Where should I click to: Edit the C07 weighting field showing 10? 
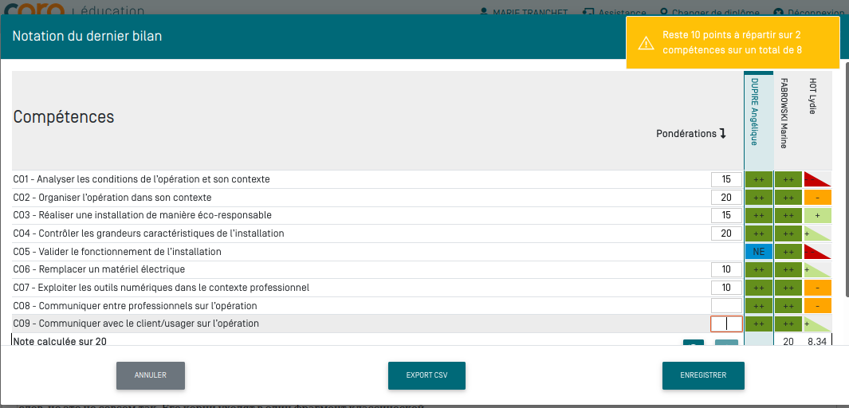[x=726, y=288]
